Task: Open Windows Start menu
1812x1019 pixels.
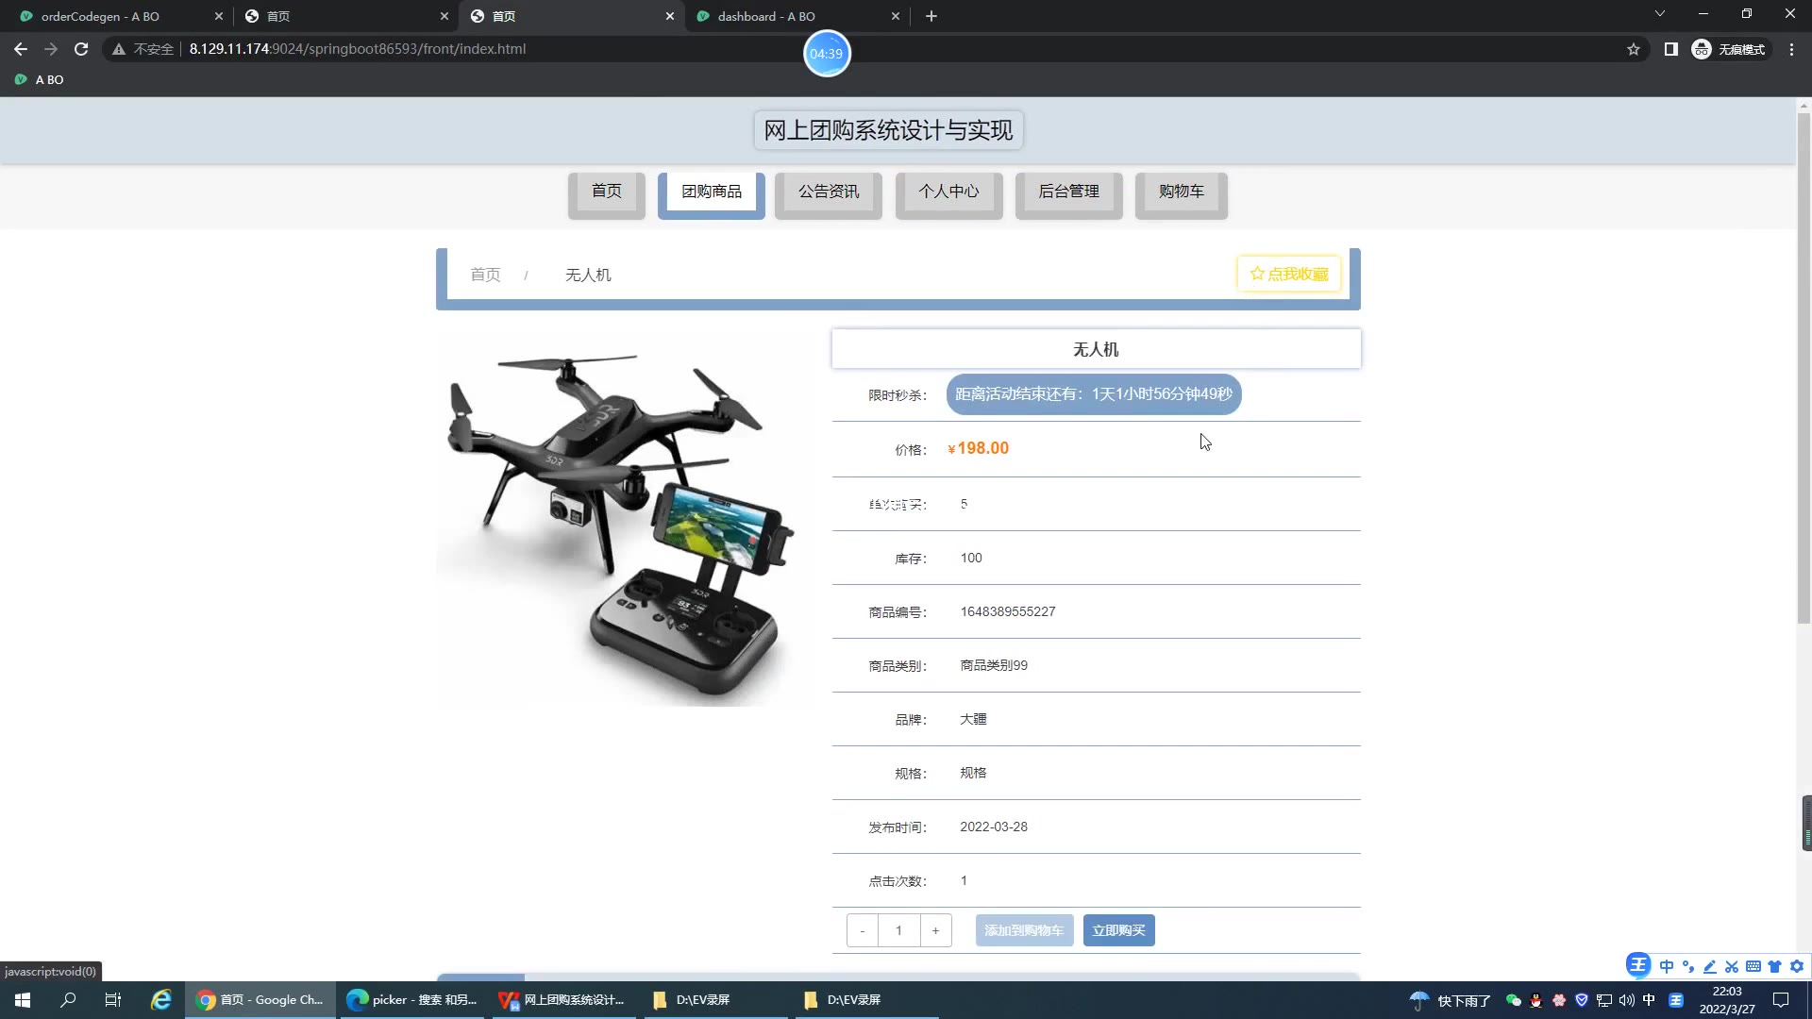Action: coord(23,999)
